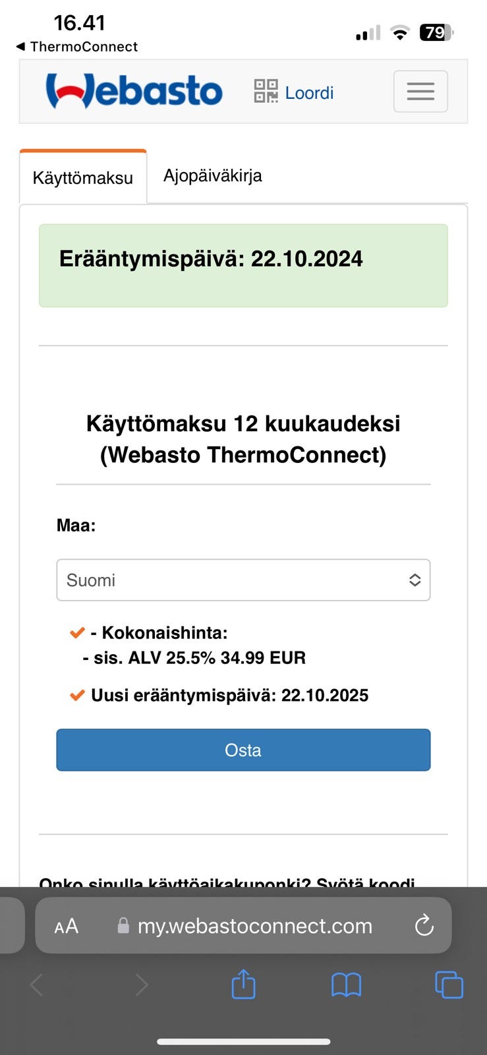Reload the page with the refresh icon
This screenshot has height=1055, width=487.
coord(424,926)
